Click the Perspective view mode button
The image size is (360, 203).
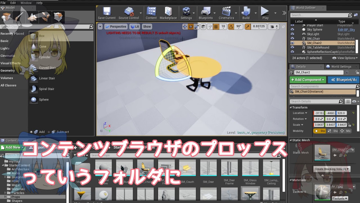tap(115, 27)
